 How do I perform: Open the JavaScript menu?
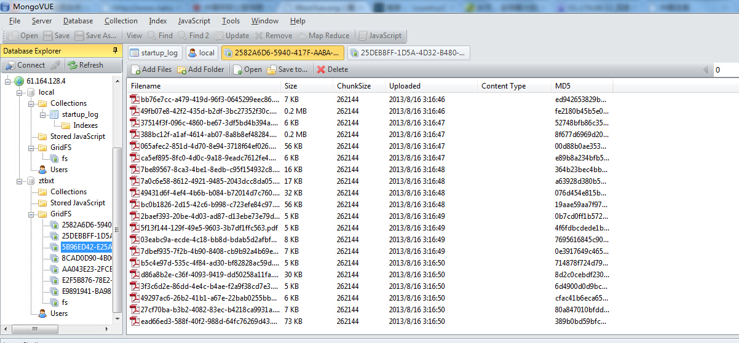pyautogui.click(x=194, y=21)
